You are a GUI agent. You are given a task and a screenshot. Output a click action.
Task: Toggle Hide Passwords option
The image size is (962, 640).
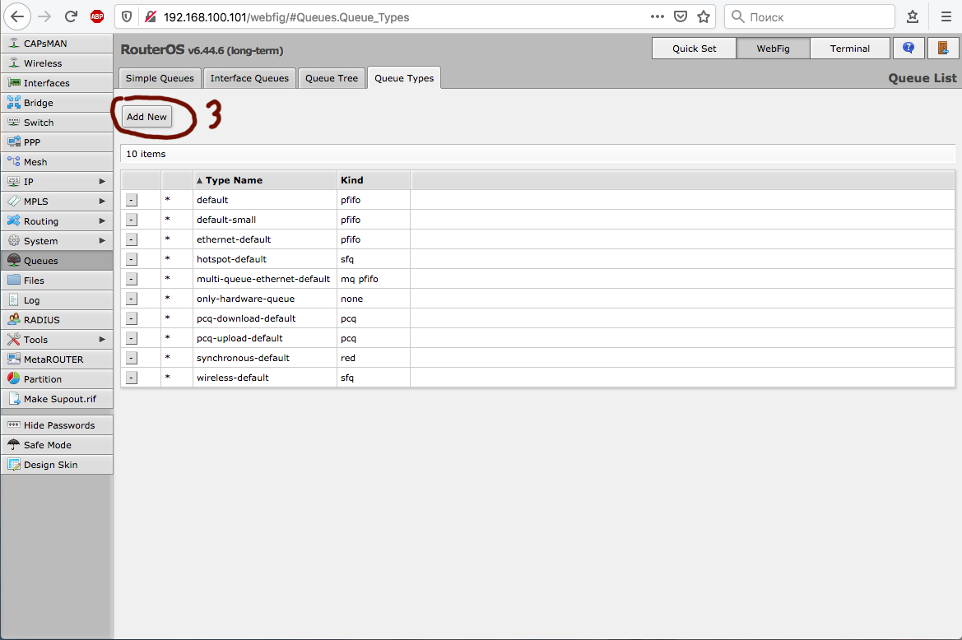point(57,425)
